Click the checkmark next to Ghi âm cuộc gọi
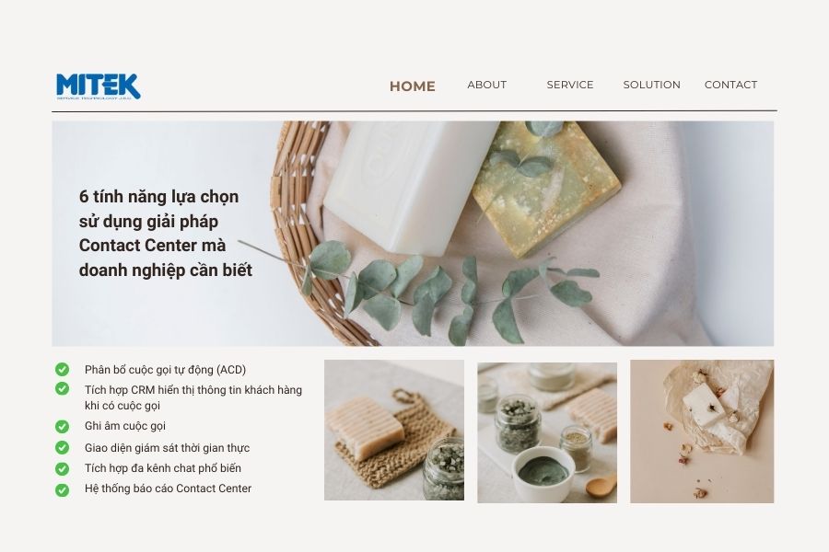829x552 pixels. (x=63, y=426)
